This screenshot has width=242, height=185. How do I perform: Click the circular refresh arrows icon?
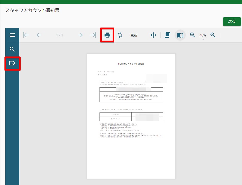pos(120,35)
